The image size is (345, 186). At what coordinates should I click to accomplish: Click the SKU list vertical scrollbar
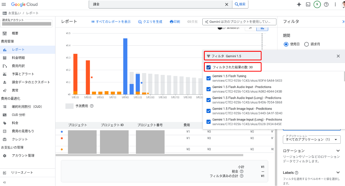(344, 76)
